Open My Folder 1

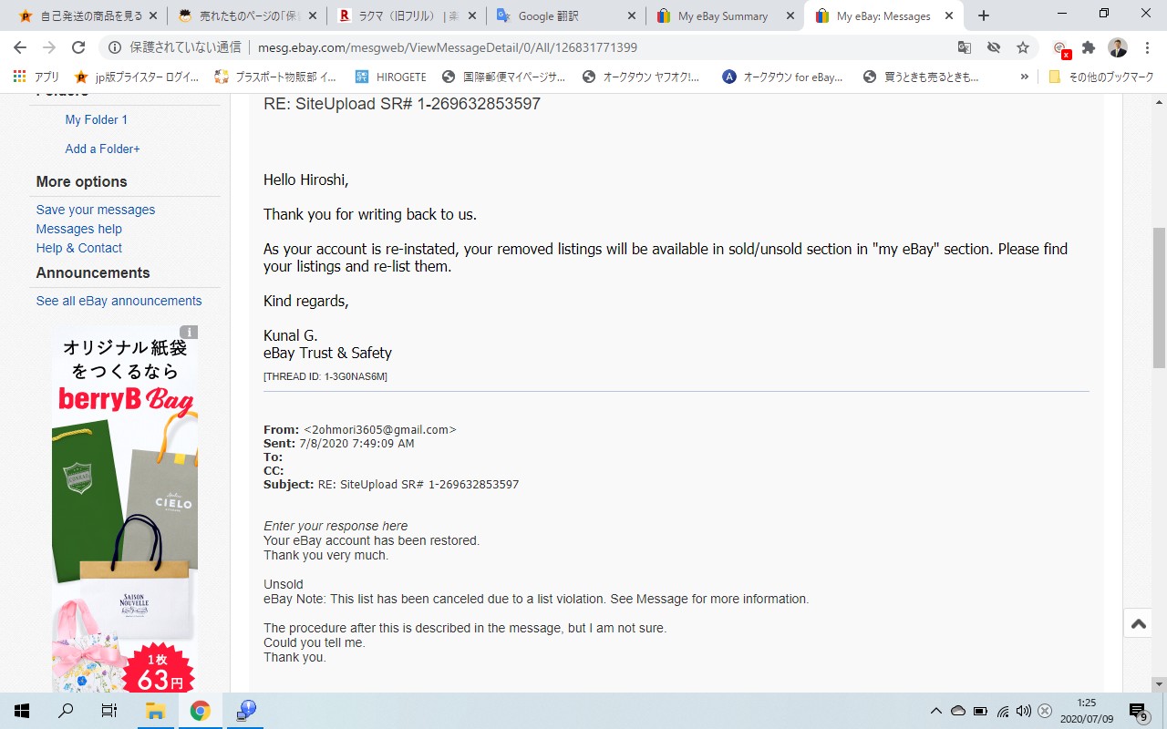pyautogui.click(x=97, y=119)
